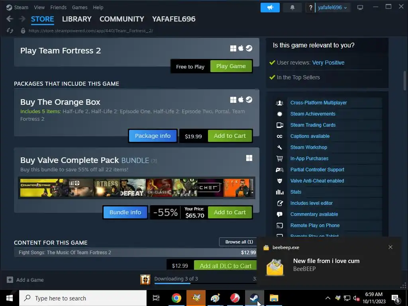Click the Steam Workshop wrench icon
The width and height of the screenshot is (408, 306).
point(279,147)
